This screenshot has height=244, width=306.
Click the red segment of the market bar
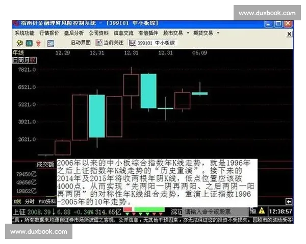pyautogui.click(x=128, y=209)
